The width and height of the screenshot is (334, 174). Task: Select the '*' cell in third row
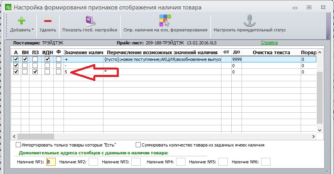coord(162,72)
